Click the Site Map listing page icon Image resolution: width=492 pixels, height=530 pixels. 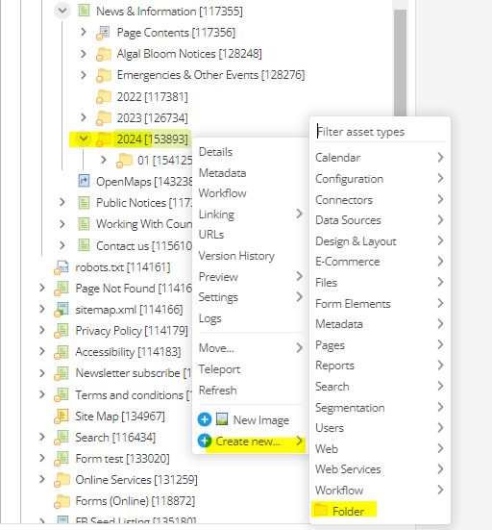(x=61, y=416)
